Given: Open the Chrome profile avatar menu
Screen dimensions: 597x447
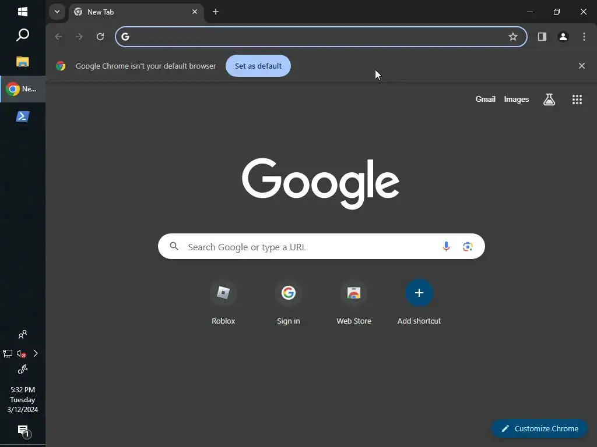Looking at the screenshot, I should (563, 37).
